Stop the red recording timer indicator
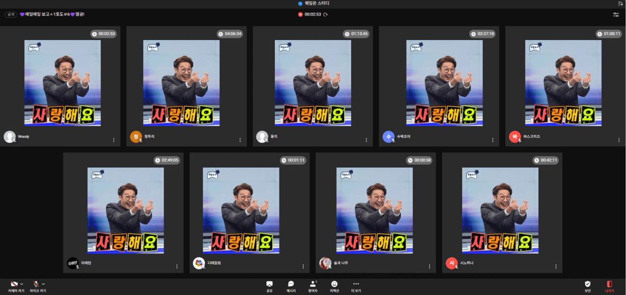626x295 pixels. pyautogui.click(x=300, y=14)
